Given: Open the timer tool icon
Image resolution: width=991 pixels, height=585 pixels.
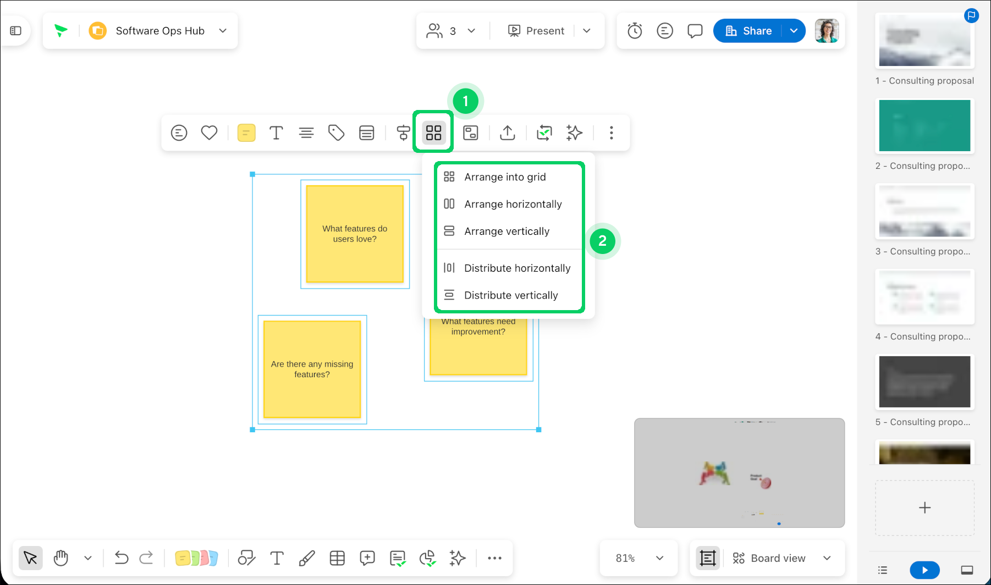Looking at the screenshot, I should 635,31.
